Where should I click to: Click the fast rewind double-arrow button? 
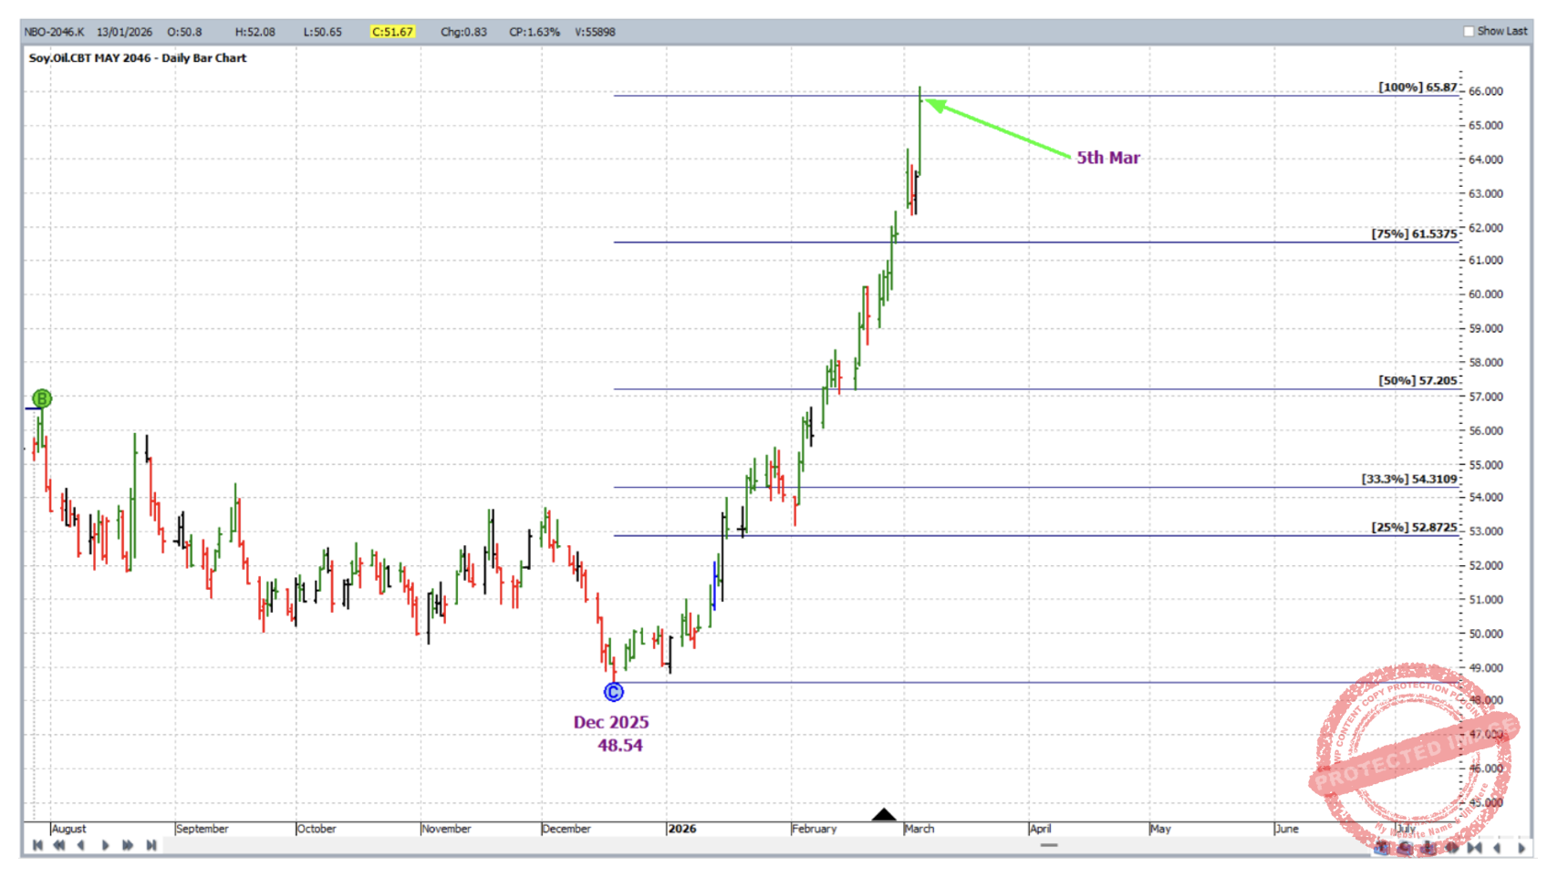click(x=59, y=846)
